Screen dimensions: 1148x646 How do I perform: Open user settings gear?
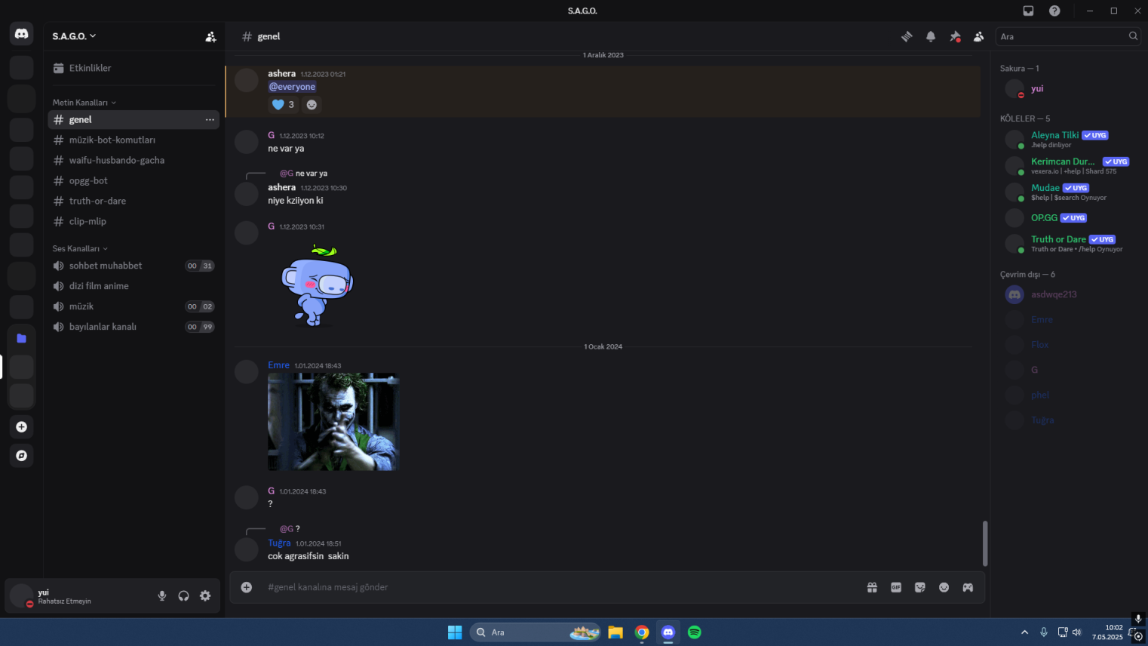pyautogui.click(x=205, y=595)
